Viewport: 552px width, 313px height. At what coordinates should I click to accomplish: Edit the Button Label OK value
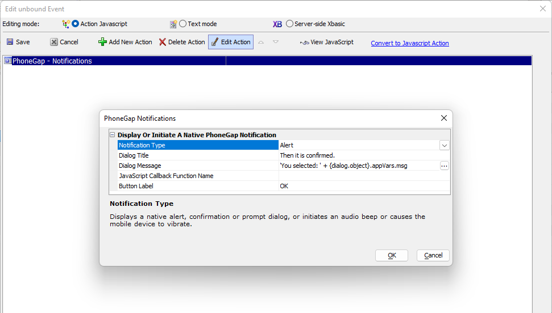(x=364, y=186)
